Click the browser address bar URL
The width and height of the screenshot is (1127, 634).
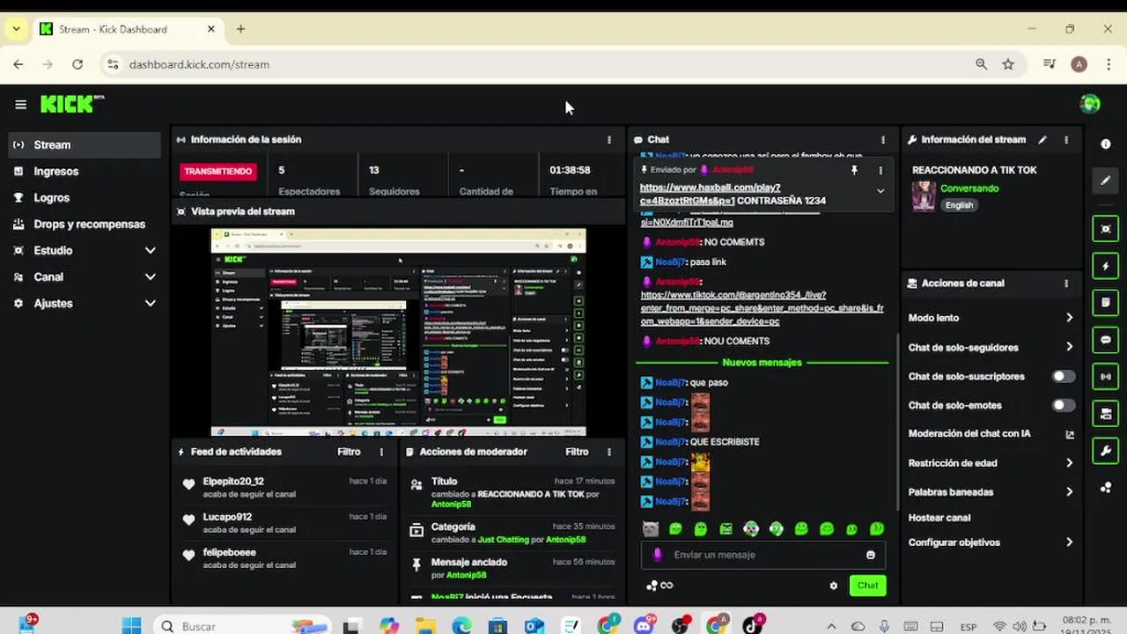pyautogui.click(x=199, y=64)
